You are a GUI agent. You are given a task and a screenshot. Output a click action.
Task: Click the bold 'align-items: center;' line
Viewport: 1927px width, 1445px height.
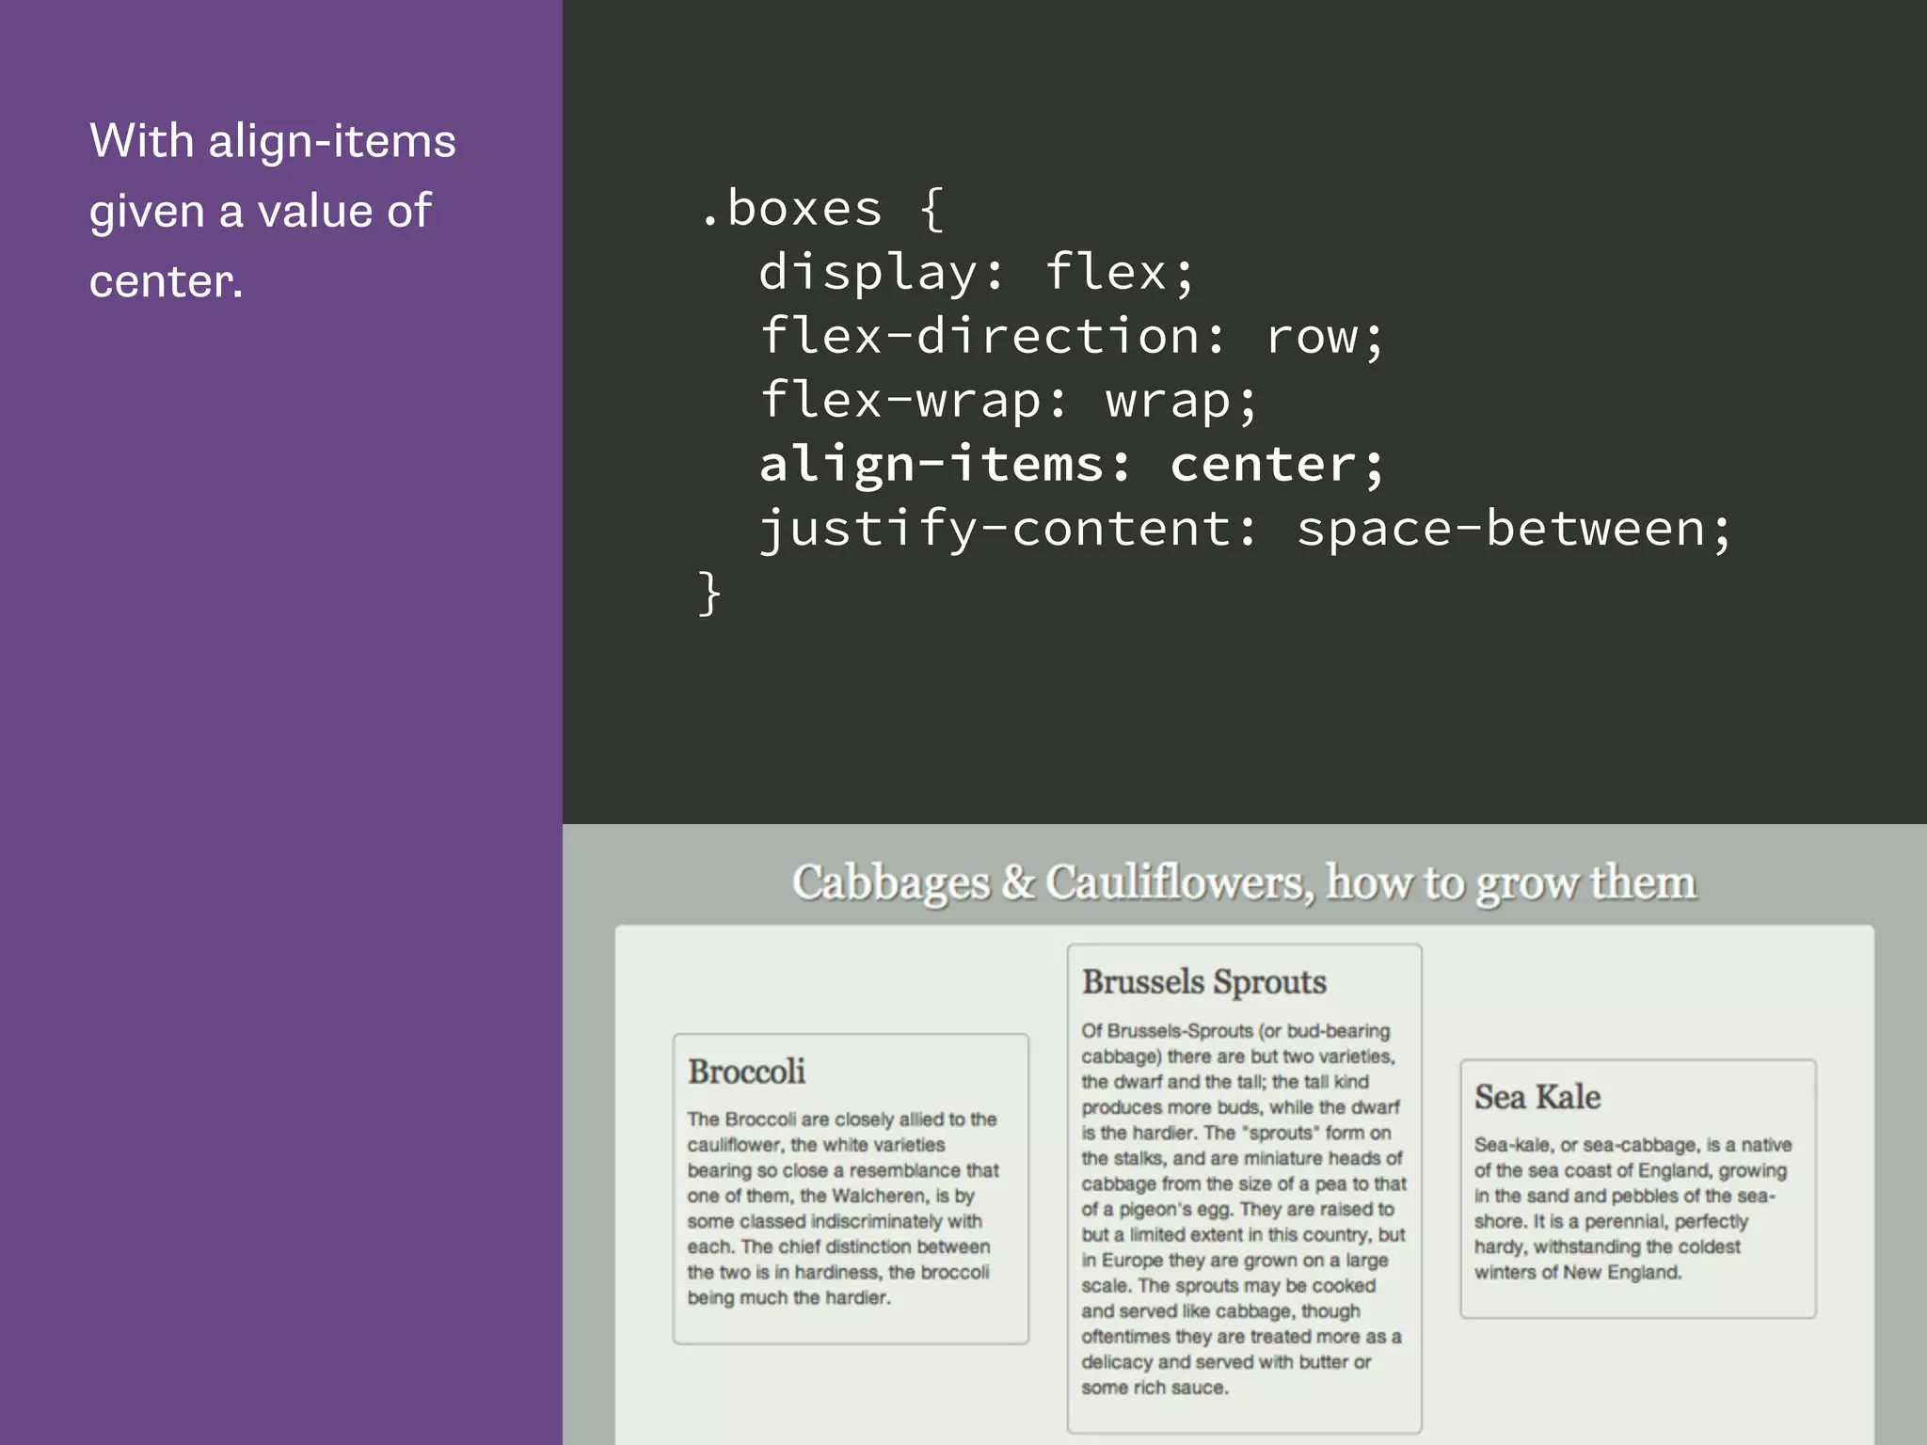coord(1071,465)
